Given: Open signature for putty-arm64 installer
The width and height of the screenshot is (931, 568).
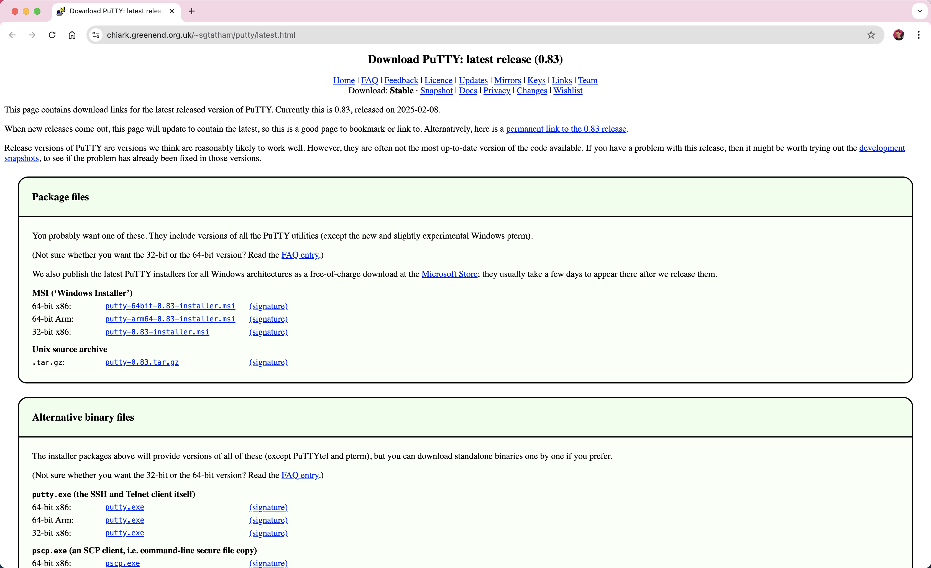Looking at the screenshot, I should [268, 319].
